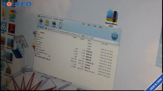Click the Extract To yellow folder icon
Image resolution: width=163 pixels, height=91 pixels.
click(x=47, y=22)
